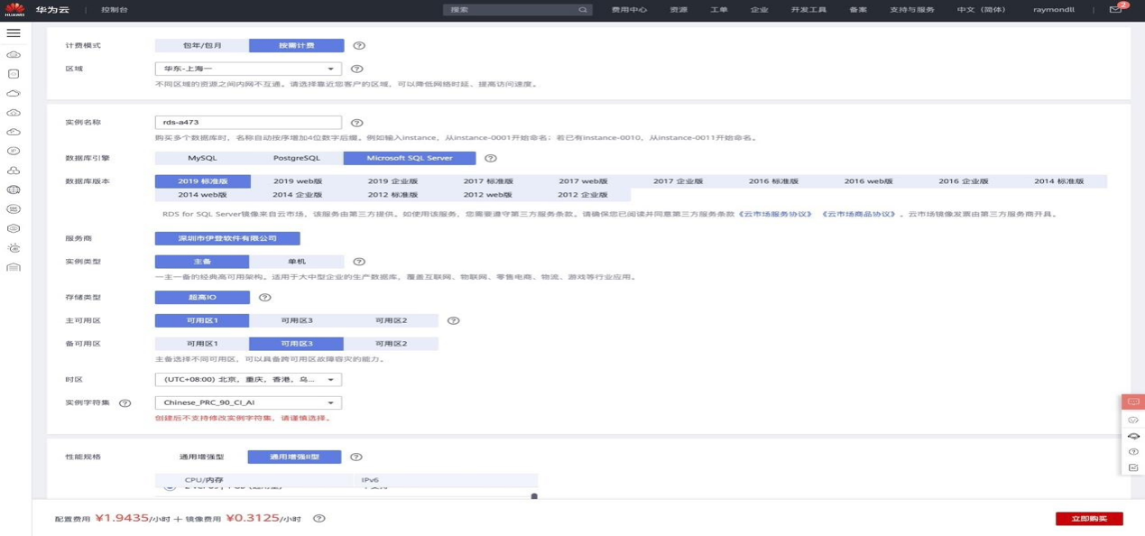
Task: Select the 包年/包月 billing mode
Action: [202, 45]
